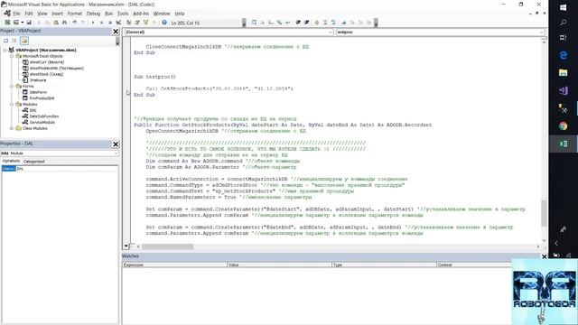
Task: Close the Project Explorer pane
Action: (x=116, y=32)
